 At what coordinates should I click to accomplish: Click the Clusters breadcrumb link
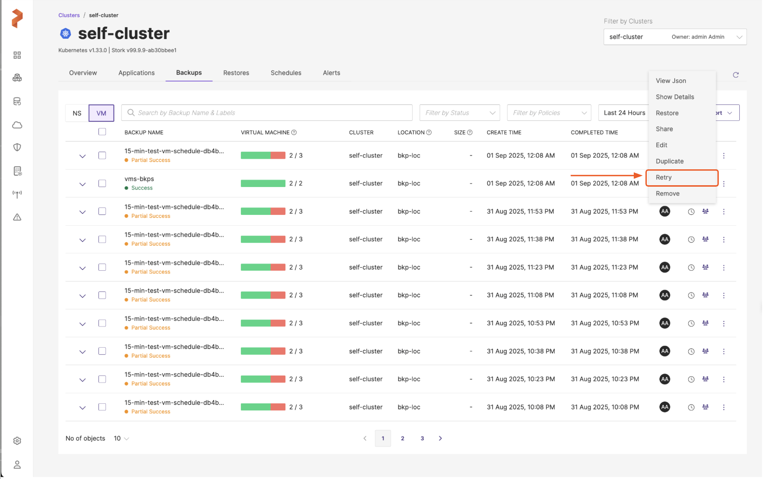(69, 15)
